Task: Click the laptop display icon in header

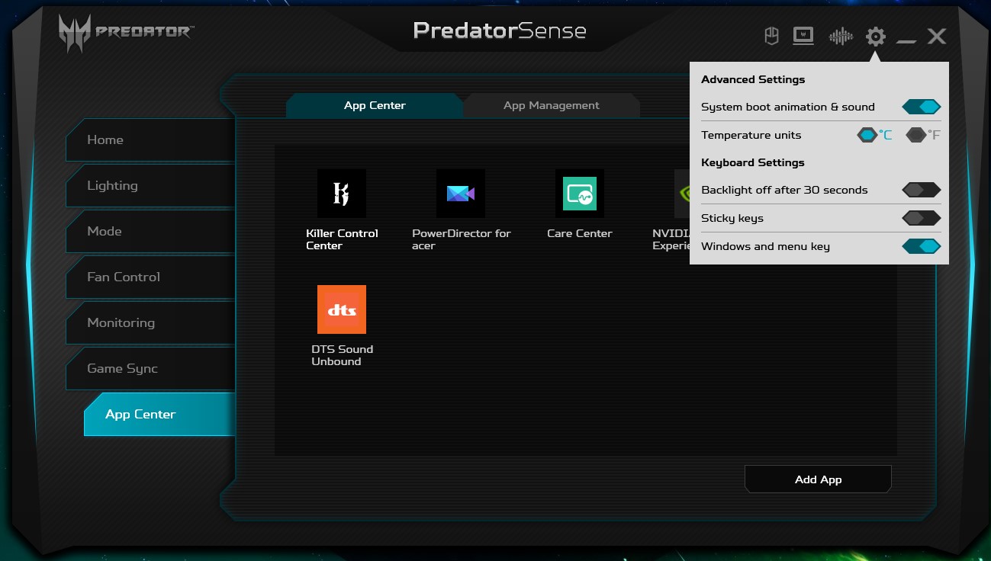Action: [803, 36]
